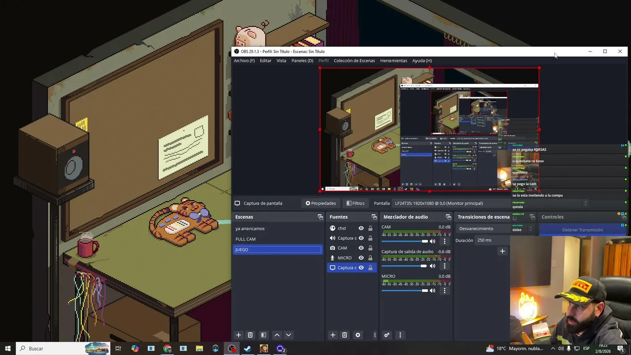Screen dimensions: 631x355
Task: Delete the selected scene using trash icon
Action: tap(250, 335)
